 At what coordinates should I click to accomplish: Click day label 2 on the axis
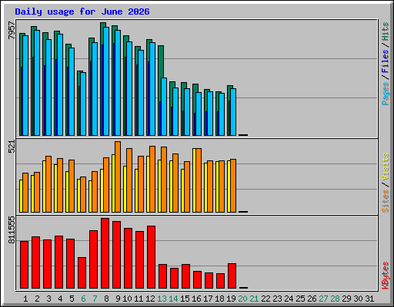tap(37, 299)
